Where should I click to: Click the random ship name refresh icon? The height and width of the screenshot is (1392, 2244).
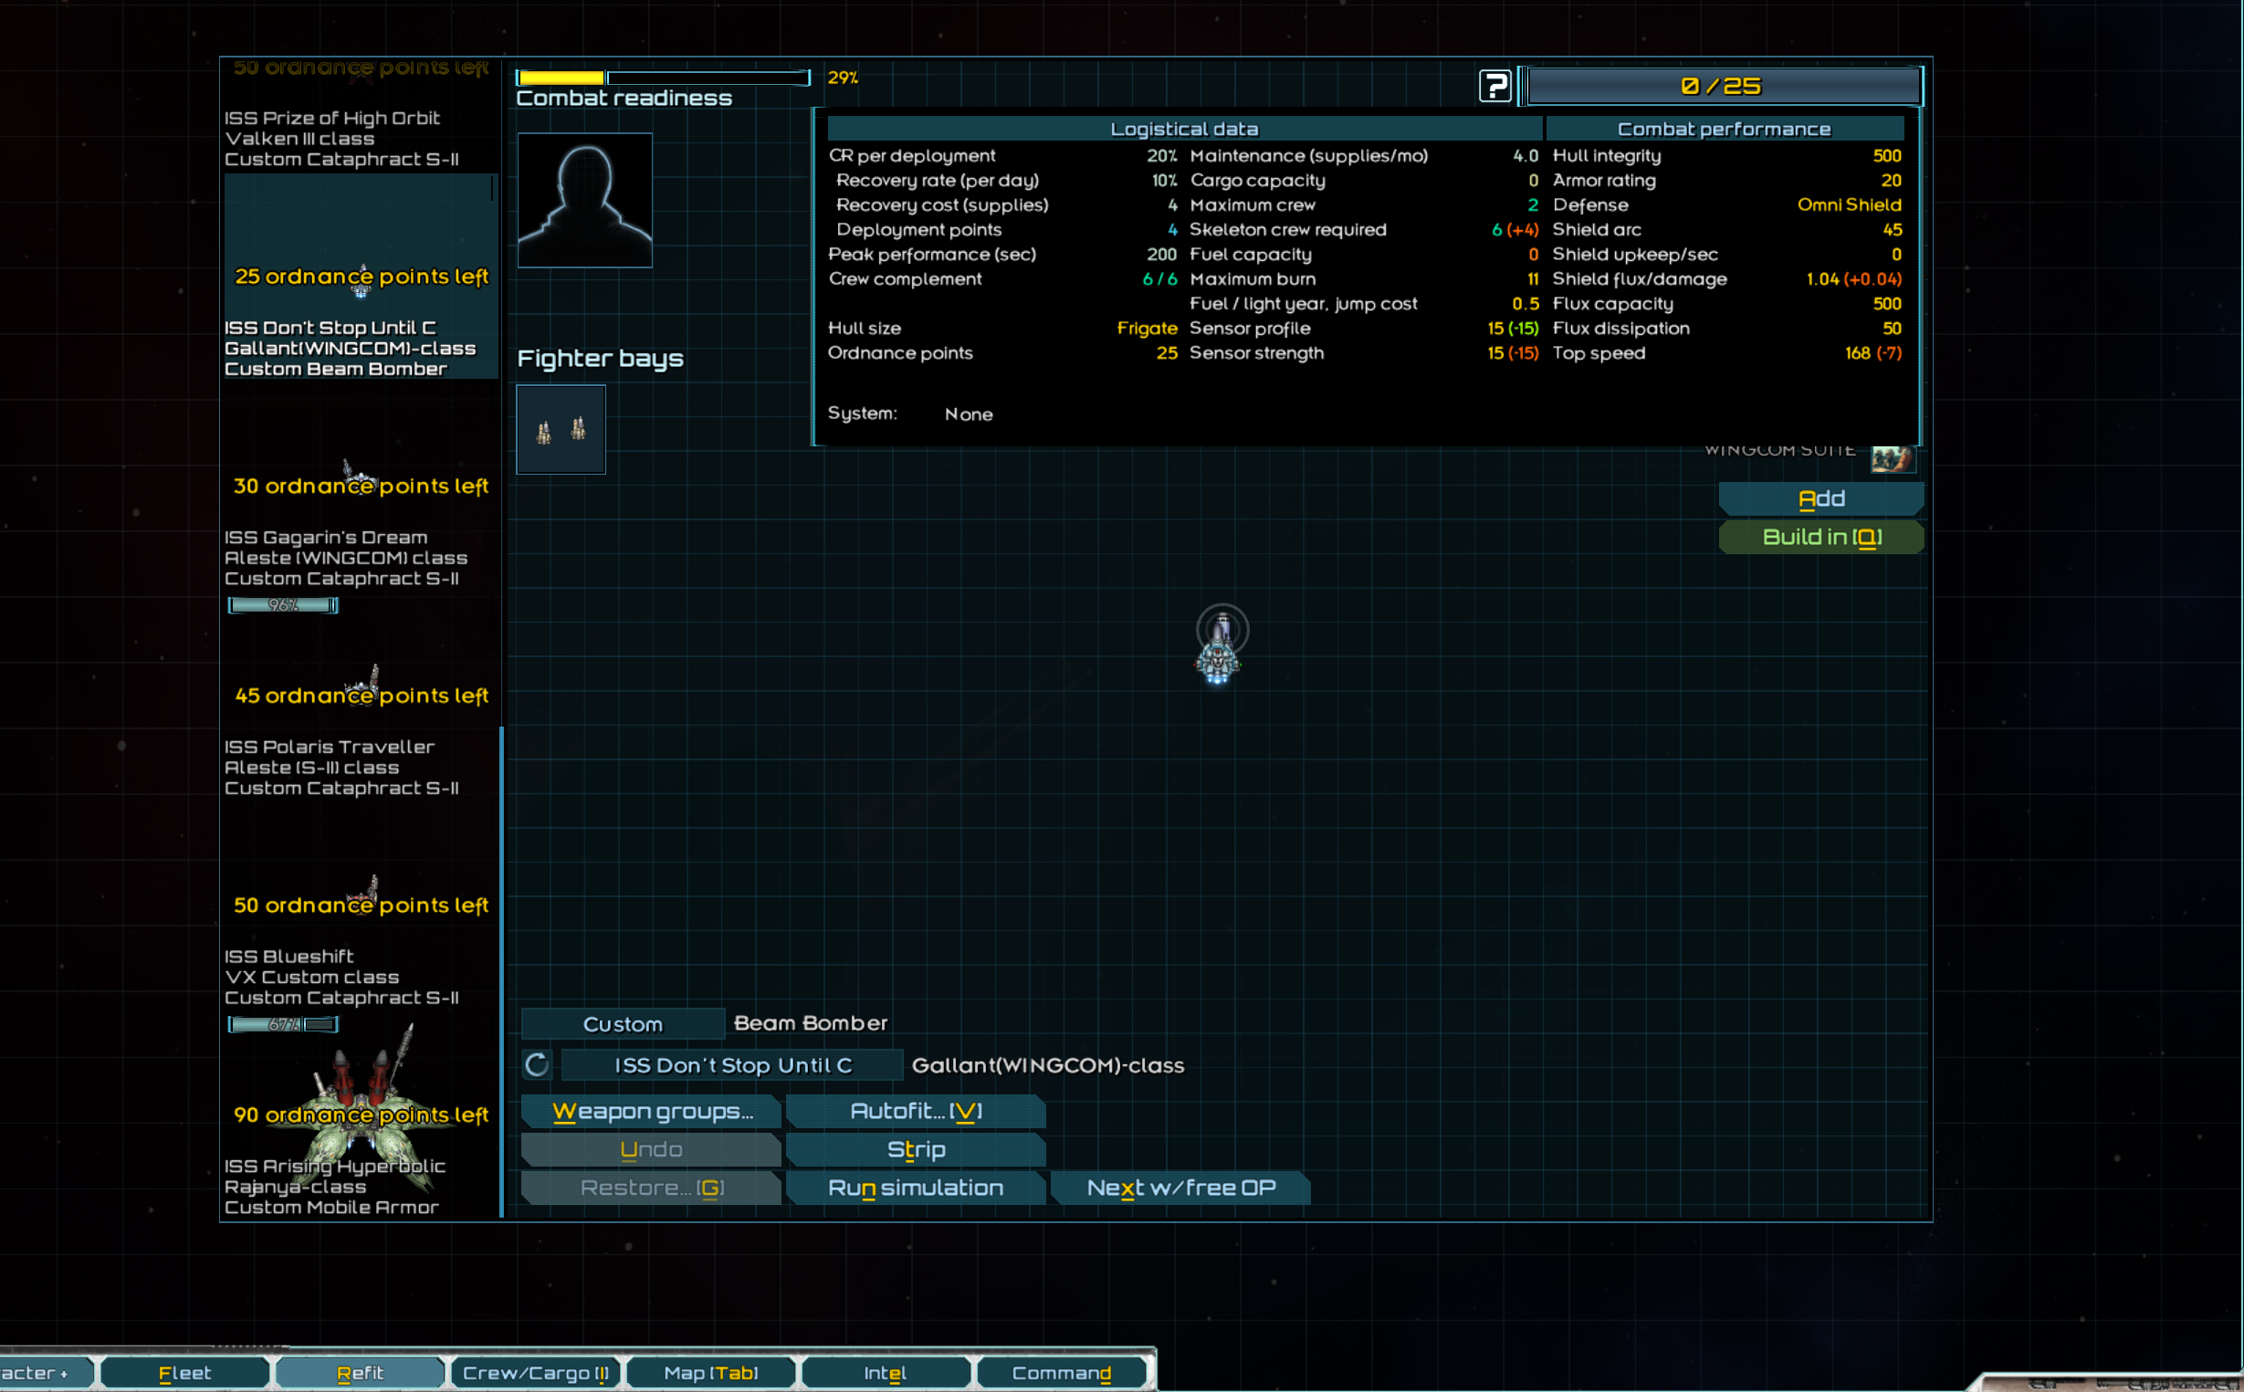[x=537, y=1065]
